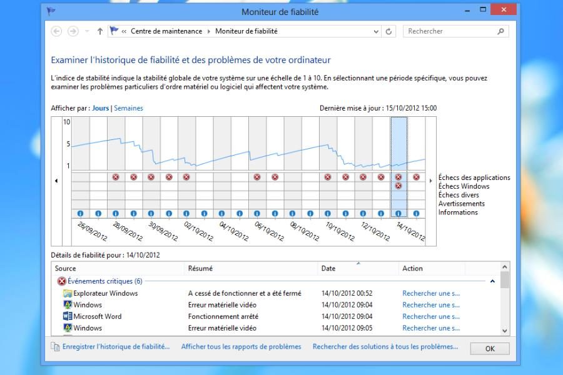
Task: Click the Windows failure icon on 14/10/2012
Action: coord(398,186)
